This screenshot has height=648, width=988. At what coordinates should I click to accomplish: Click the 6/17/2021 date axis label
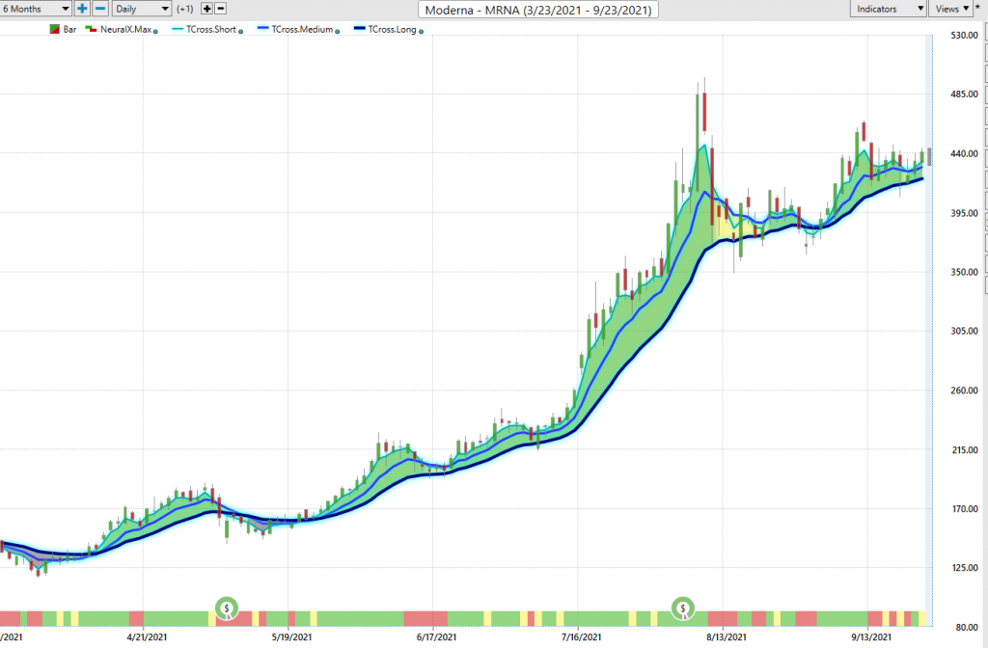(437, 637)
